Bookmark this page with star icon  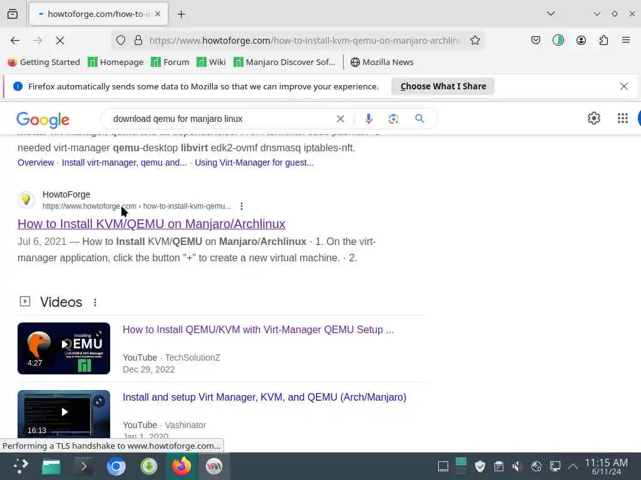point(475,41)
